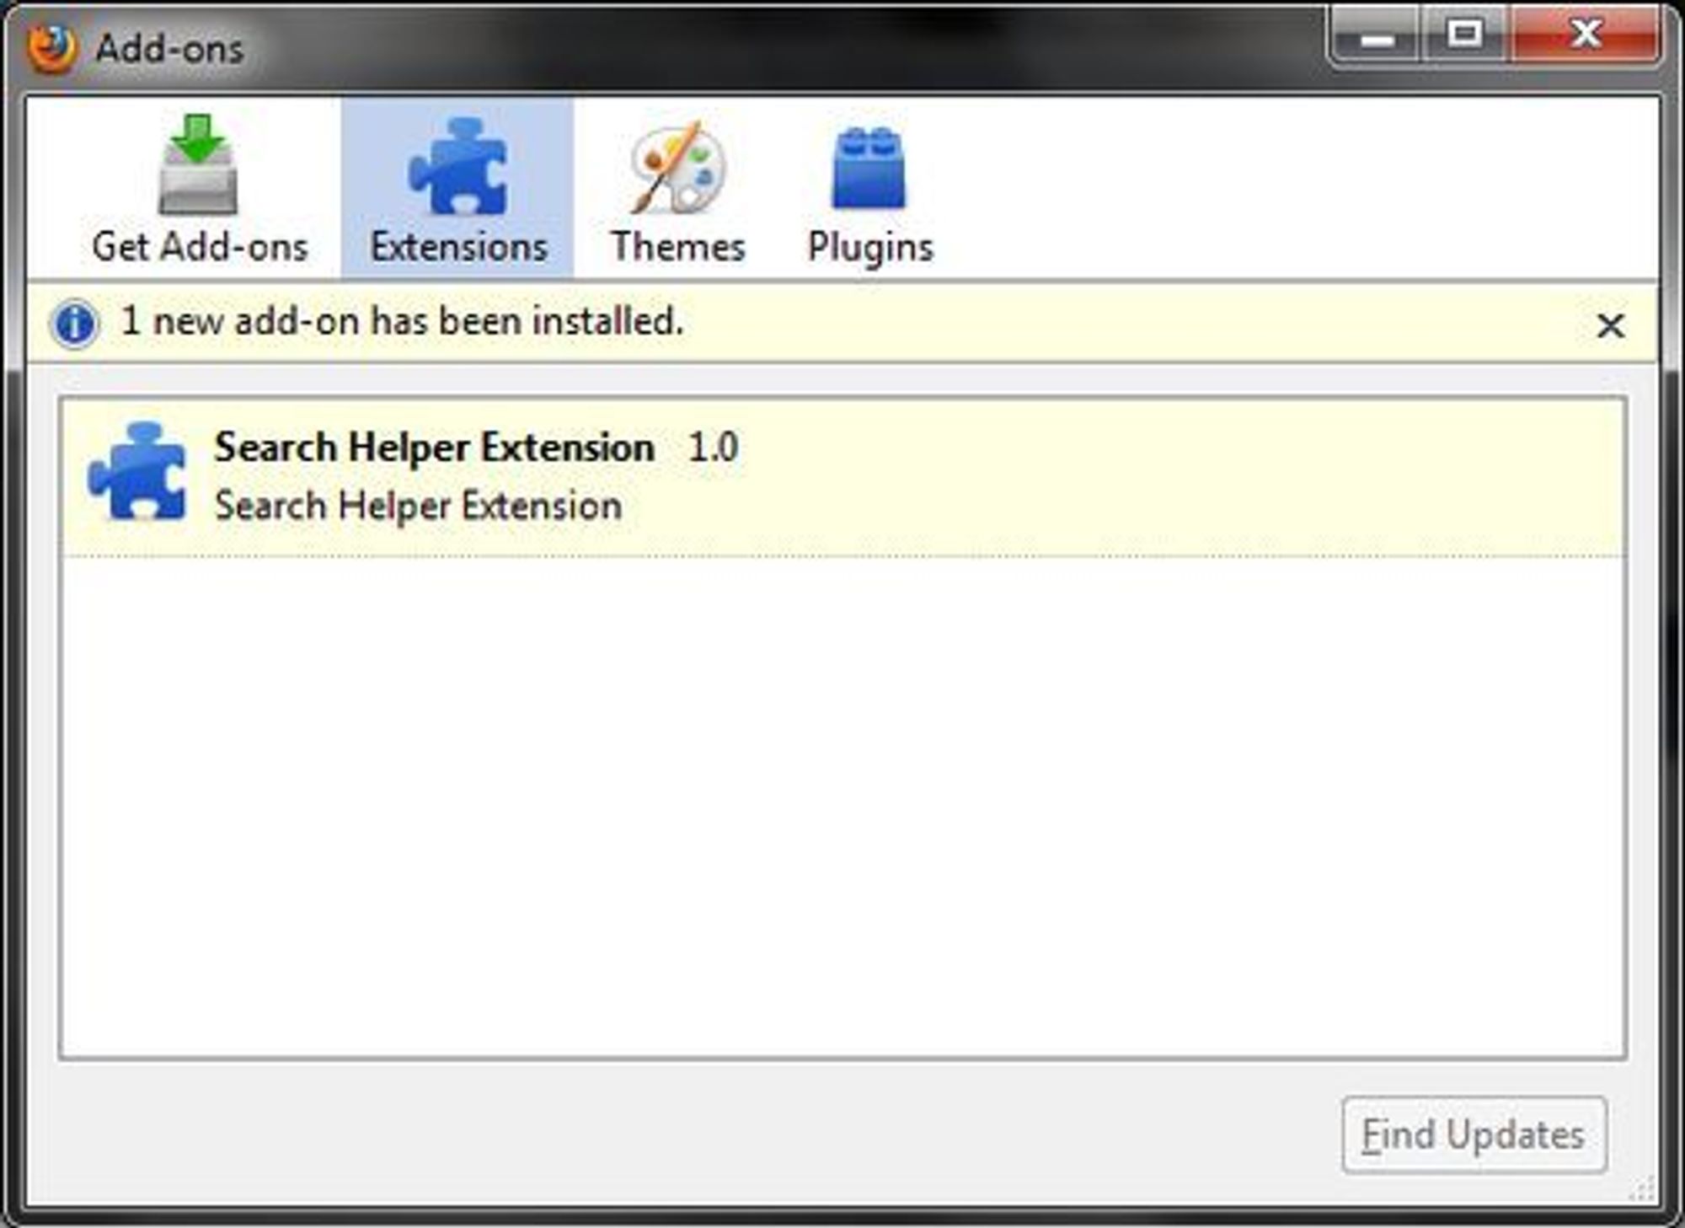Click the Search Helper Extension puzzle icon
Viewport: 1685px width, 1228px height.
pyautogui.click(x=136, y=471)
